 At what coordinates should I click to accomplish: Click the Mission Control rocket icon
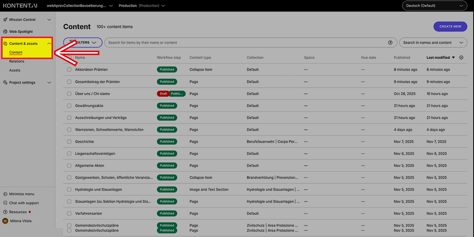click(x=5, y=20)
